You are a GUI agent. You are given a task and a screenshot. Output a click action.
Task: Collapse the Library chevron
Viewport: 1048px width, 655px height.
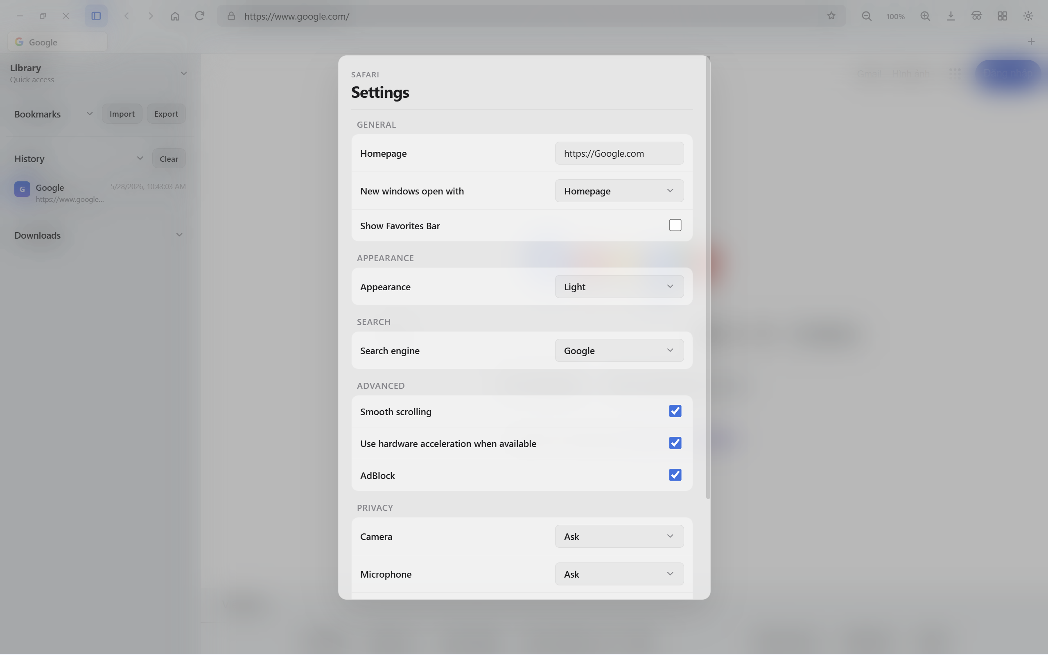point(184,73)
